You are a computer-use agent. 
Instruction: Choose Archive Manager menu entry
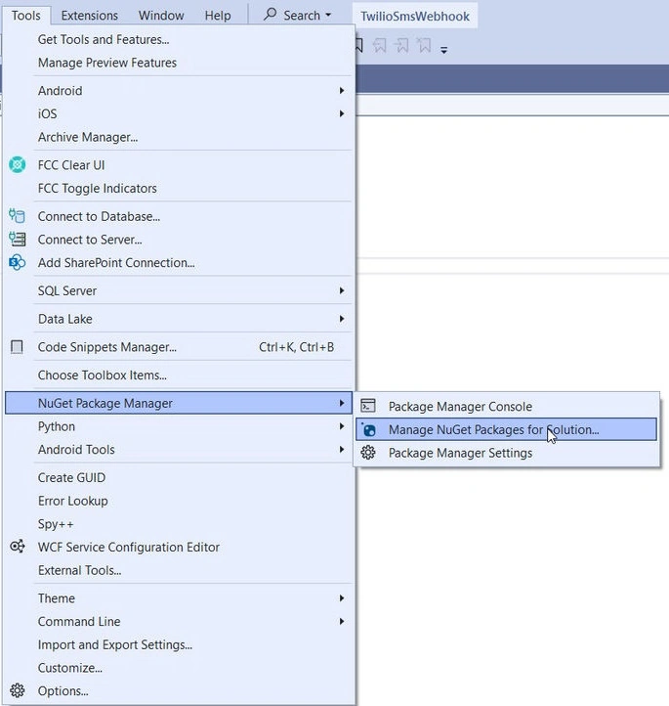coord(178,137)
